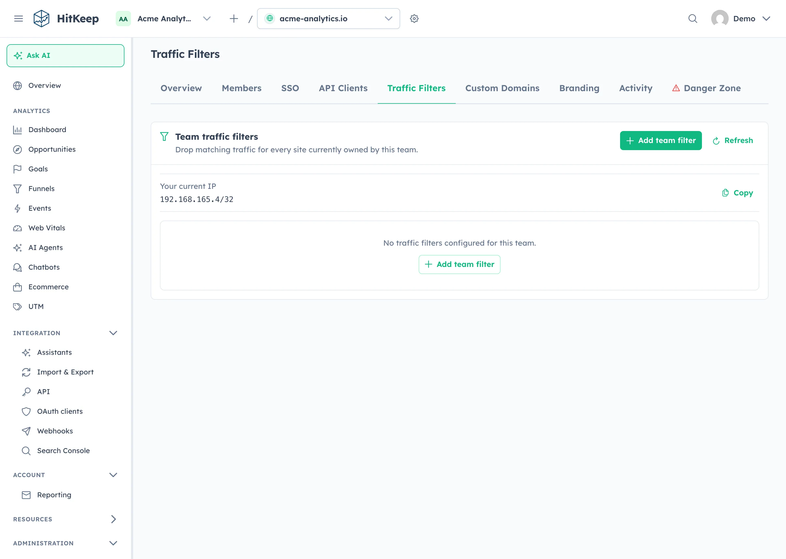The width and height of the screenshot is (786, 559).
Task: Switch to the Custom Domains tab
Action: click(x=502, y=88)
